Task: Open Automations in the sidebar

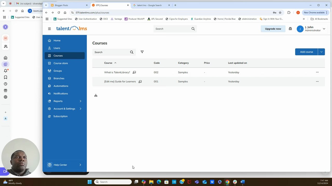Action: point(65,86)
